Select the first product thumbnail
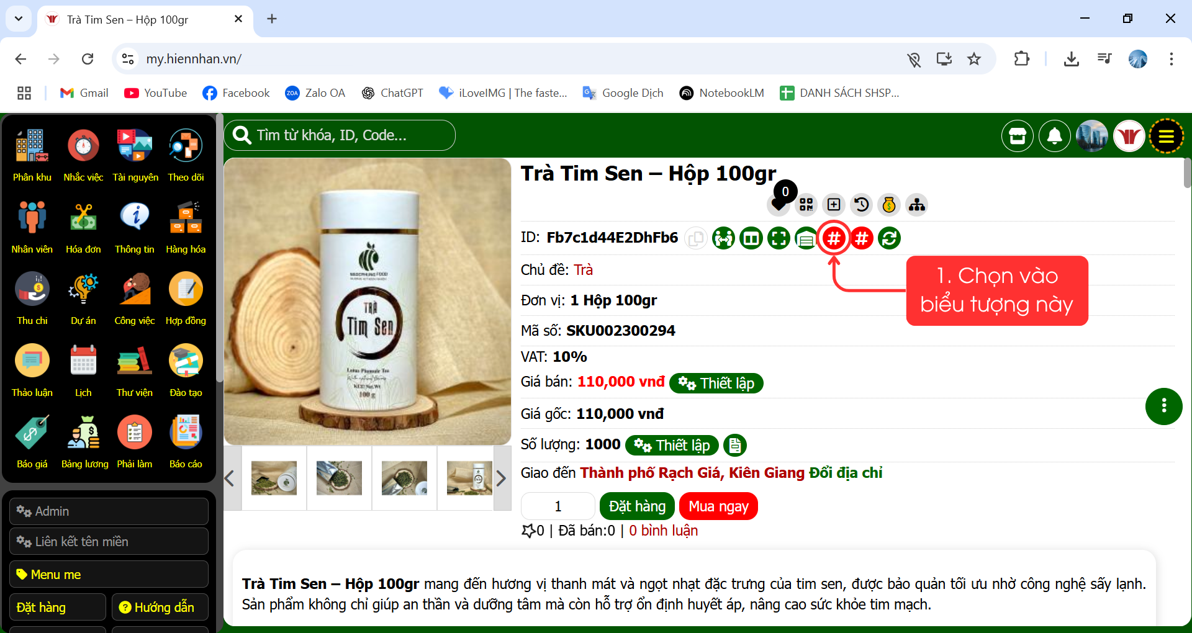1192x633 pixels. [274, 478]
